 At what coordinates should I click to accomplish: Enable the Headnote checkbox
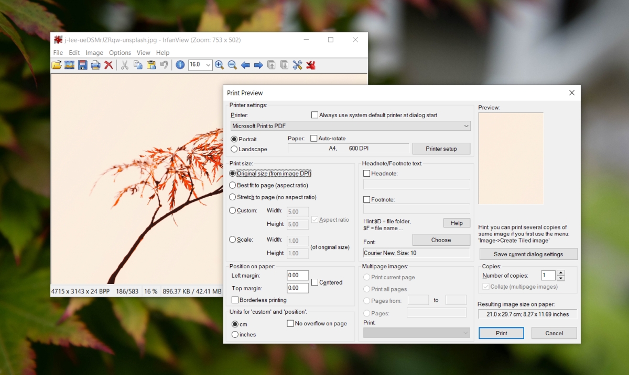(x=367, y=174)
